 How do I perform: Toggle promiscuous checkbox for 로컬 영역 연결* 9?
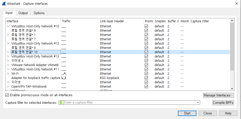(x=146, y=31)
